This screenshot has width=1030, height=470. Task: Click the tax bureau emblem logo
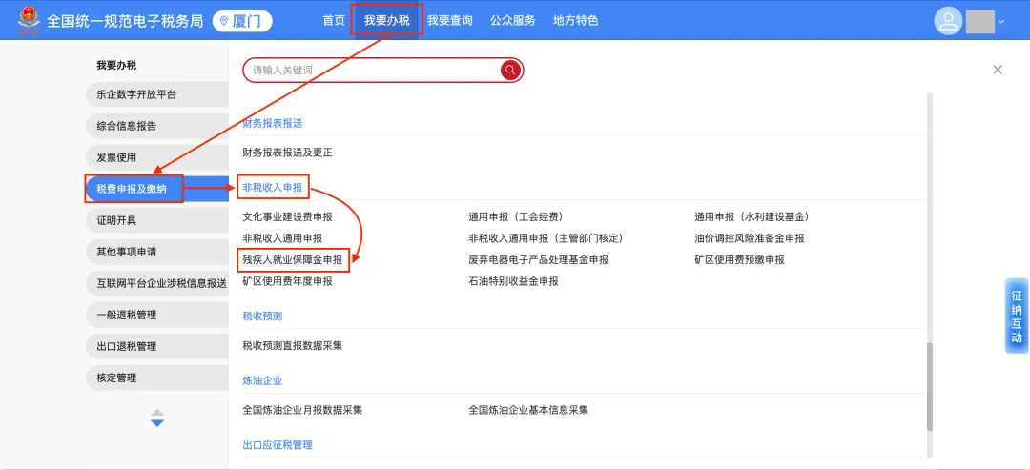pos(28,20)
